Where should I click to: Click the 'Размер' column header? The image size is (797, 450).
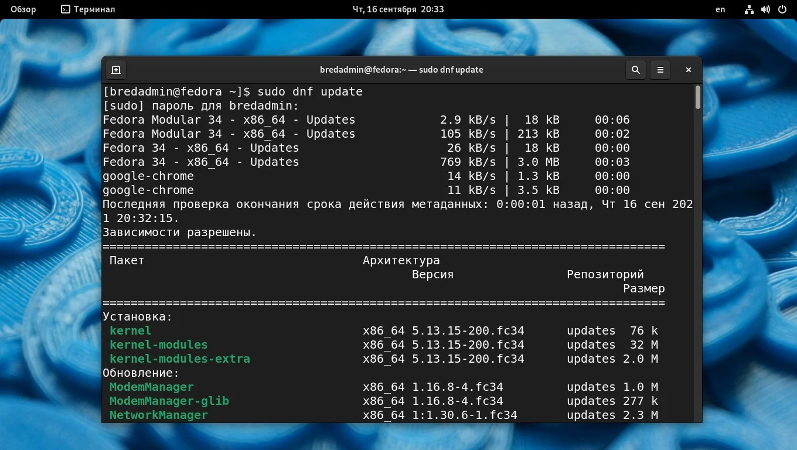click(644, 288)
